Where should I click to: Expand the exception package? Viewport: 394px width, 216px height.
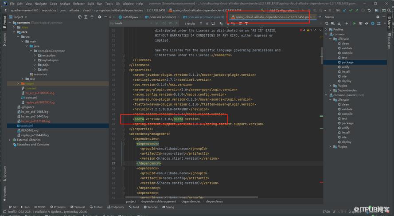(35, 55)
